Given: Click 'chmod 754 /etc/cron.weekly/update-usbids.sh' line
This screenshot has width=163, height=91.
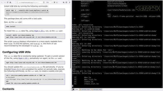Looking at the screenshot, I should point(23,83).
